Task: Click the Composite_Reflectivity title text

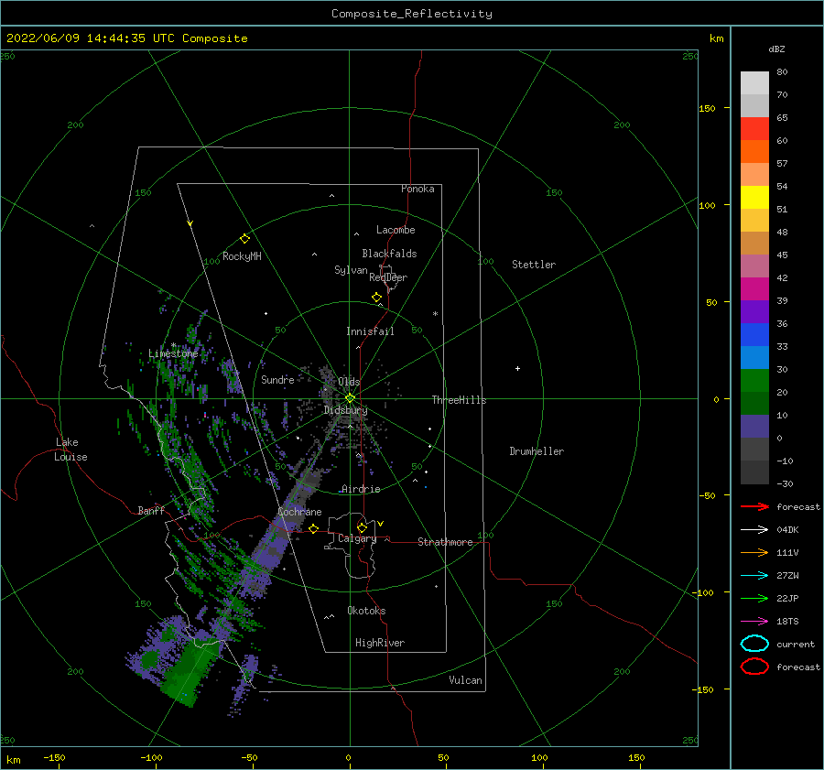Action: [x=412, y=14]
